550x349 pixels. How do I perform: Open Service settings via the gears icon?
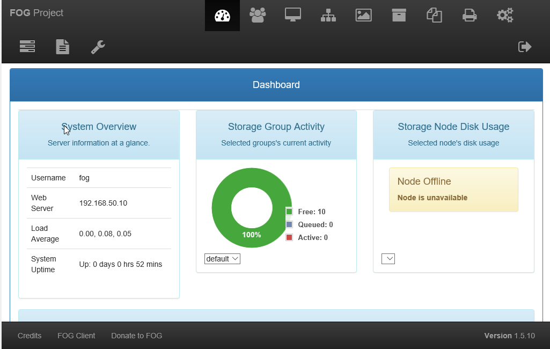tap(505, 16)
